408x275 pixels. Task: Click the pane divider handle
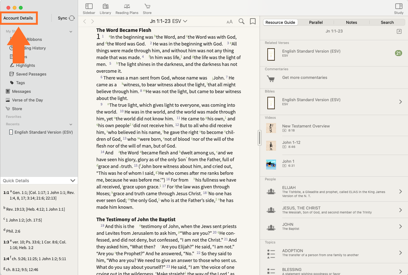[260, 138]
